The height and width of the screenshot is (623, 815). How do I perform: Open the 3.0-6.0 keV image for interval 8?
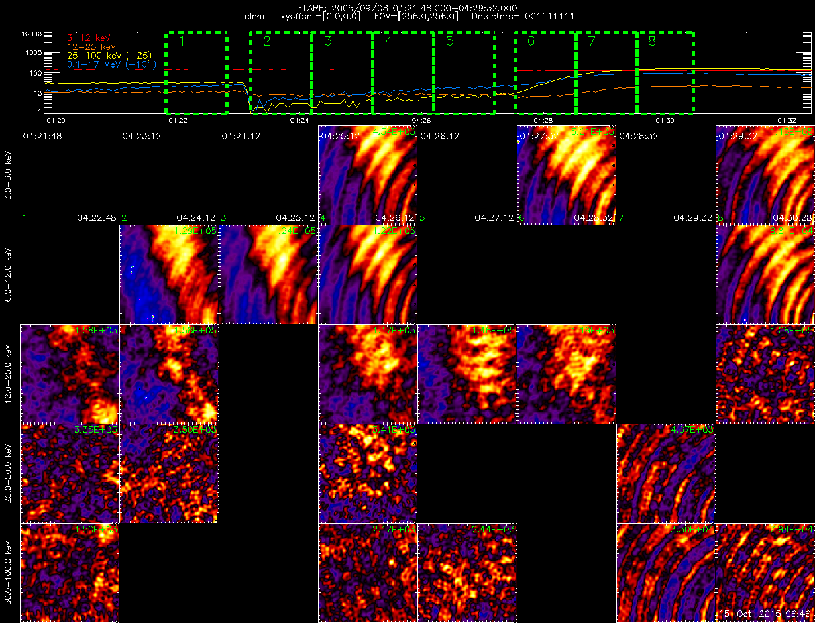point(765,175)
